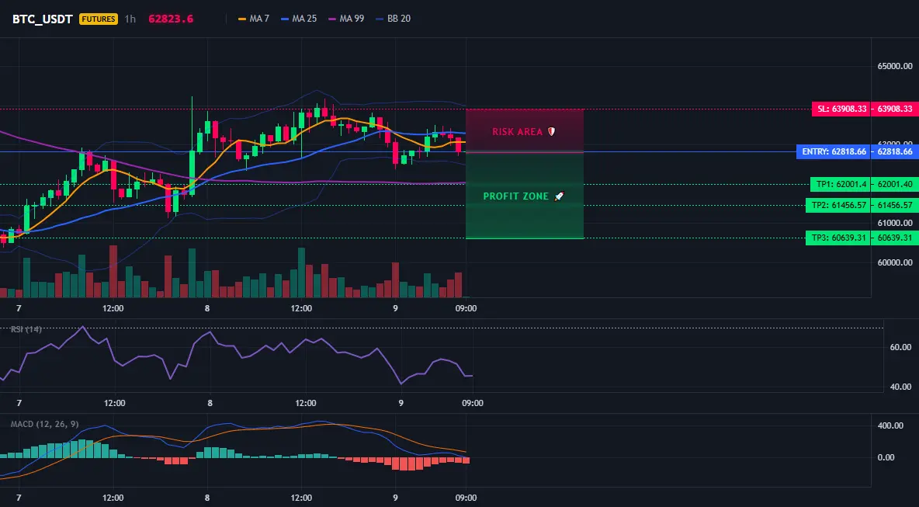
Task: Click the 09:00 time label under the MACD panel
Action: click(x=466, y=498)
